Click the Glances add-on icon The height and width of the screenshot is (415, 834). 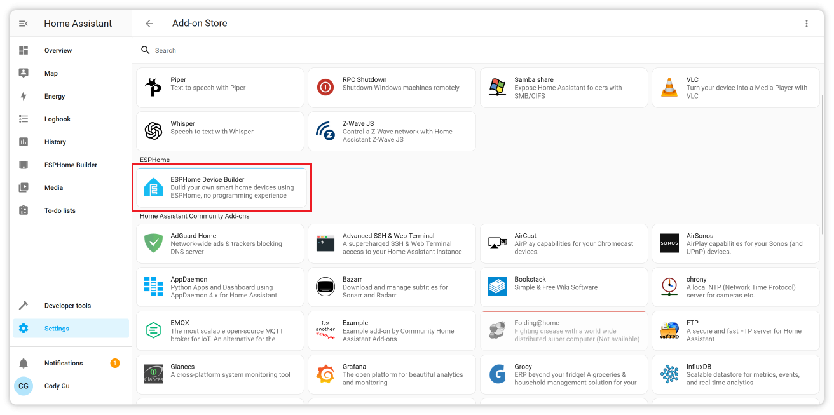pyautogui.click(x=153, y=374)
